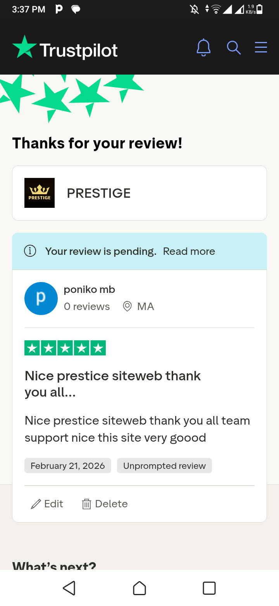
Task: Open the Read more link
Action: [x=189, y=251]
